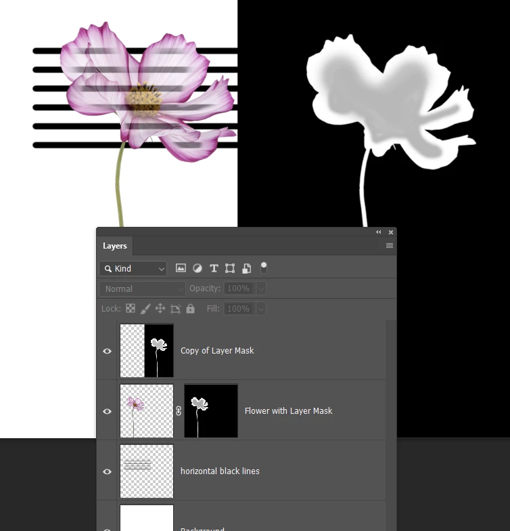Screen dimensions: 510x531
Task: Click the Layers panel vertical scrollbar
Action: pos(391,425)
